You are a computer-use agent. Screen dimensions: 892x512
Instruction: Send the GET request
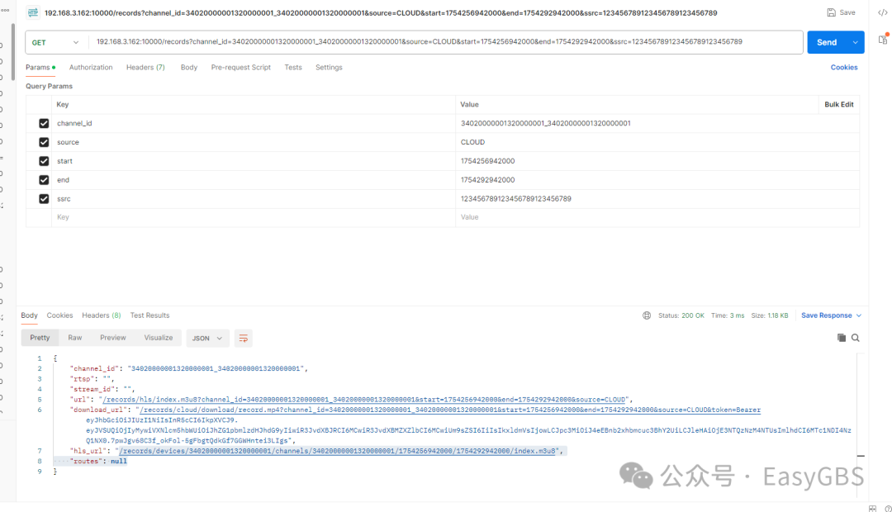(x=827, y=43)
